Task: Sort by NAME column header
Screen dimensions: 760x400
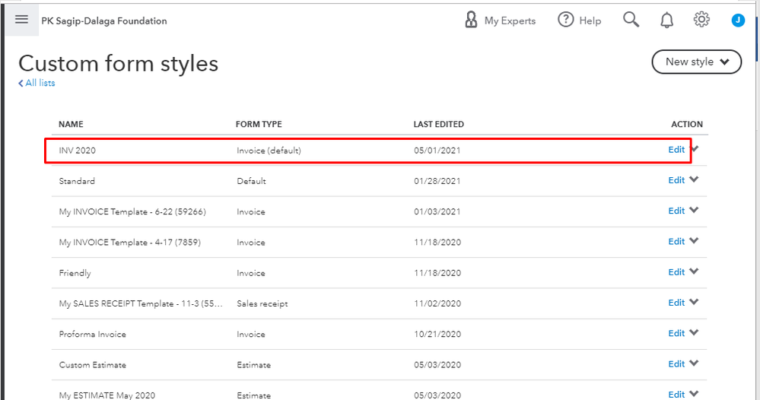Action: point(71,124)
